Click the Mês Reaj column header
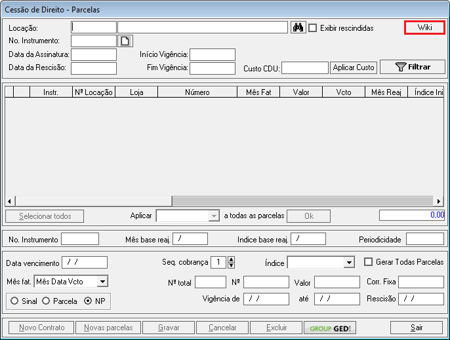The height and width of the screenshot is (340, 450). coord(386,92)
